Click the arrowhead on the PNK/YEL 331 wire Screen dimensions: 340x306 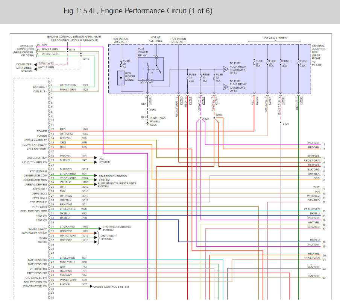point(96,158)
